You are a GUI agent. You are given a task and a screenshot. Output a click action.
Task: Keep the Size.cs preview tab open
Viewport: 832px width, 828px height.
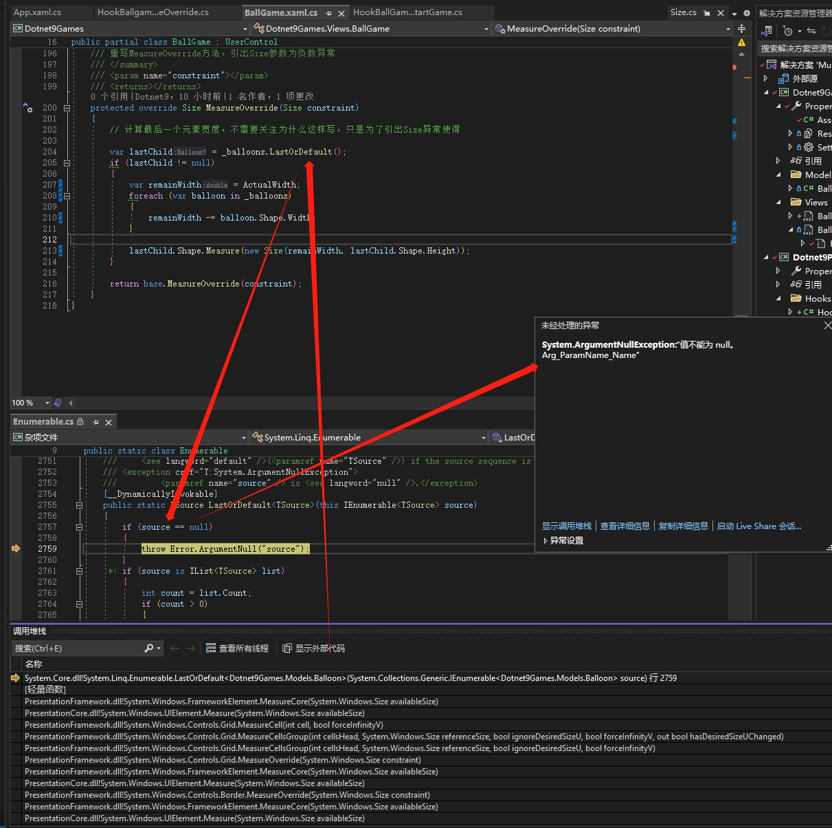[707, 13]
